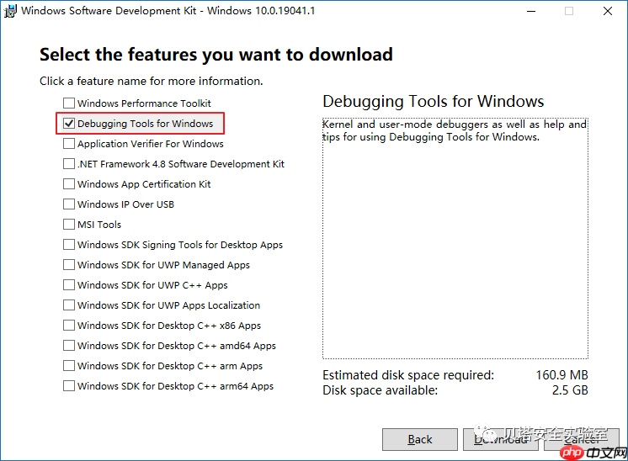628x461 pixels.
Task: Click 'Windows SDK for UWP Apps Localization' label
Action: 168,305
